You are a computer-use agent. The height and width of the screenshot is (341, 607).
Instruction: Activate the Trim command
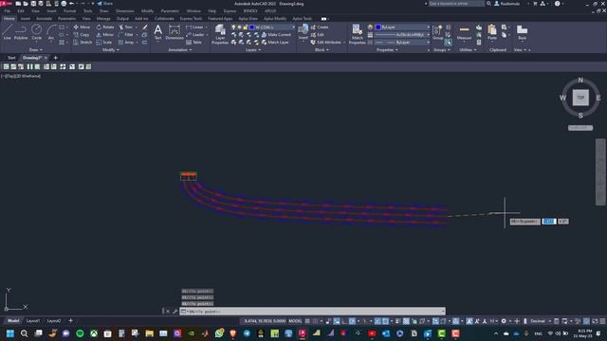pyautogui.click(x=125, y=27)
